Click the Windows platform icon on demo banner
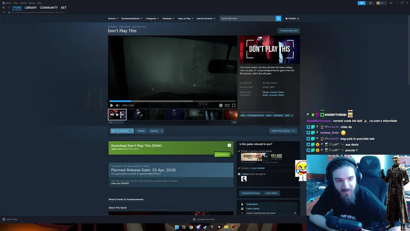 coord(229,146)
